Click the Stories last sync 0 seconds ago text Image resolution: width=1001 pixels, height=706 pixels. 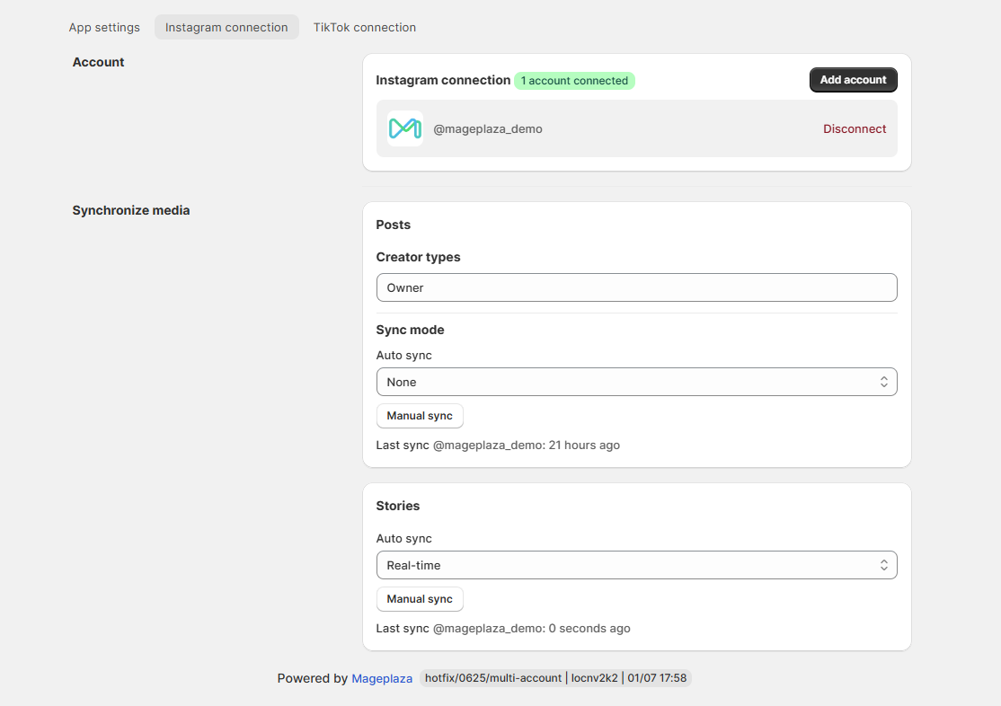click(x=503, y=628)
